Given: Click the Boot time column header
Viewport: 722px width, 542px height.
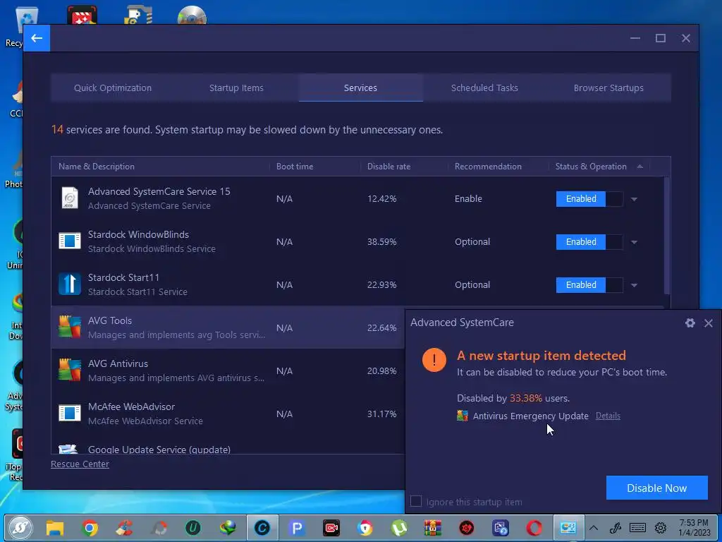Looking at the screenshot, I should pyautogui.click(x=295, y=167).
